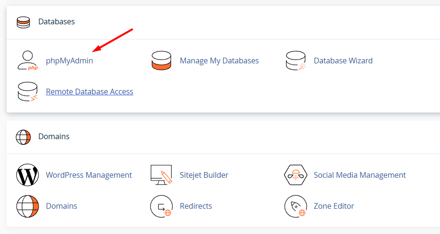Collapse the Domains section header

pyautogui.click(x=54, y=137)
